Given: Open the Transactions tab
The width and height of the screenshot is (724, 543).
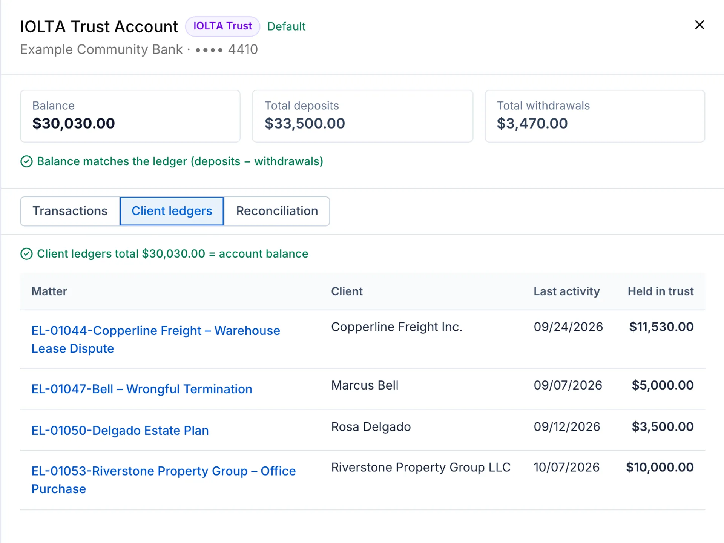Looking at the screenshot, I should click(70, 211).
